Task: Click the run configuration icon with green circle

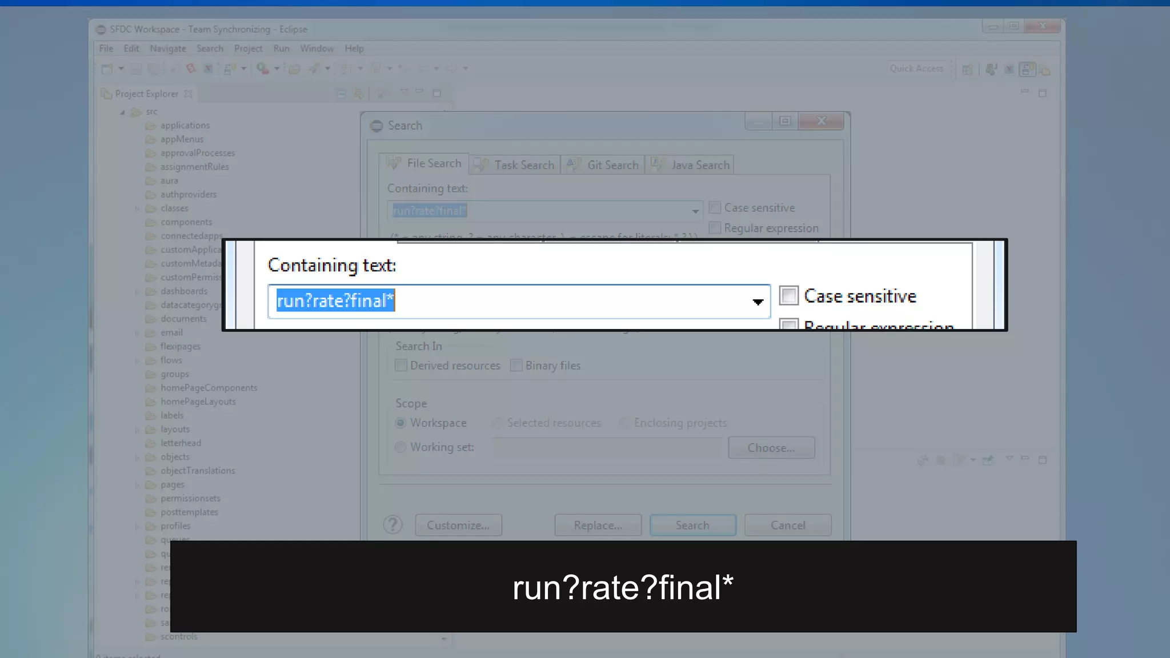Action: pyautogui.click(x=262, y=69)
